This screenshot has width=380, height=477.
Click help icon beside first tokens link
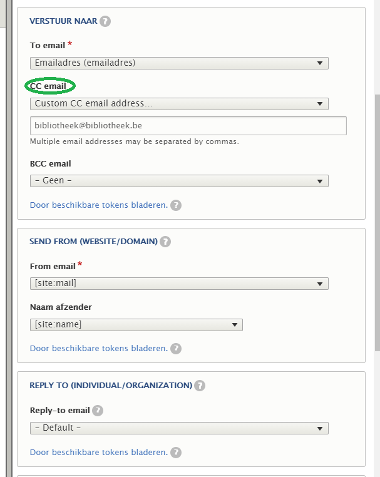point(176,205)
